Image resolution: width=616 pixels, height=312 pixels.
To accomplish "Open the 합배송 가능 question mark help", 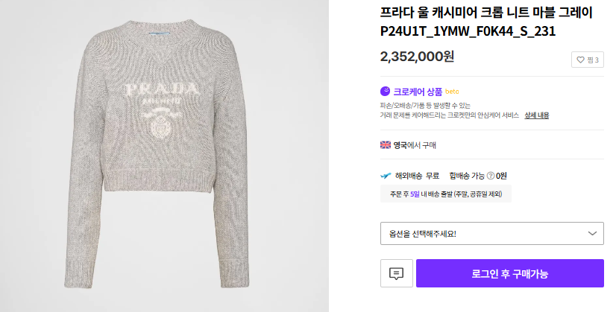I will click(x=490, y=176).
